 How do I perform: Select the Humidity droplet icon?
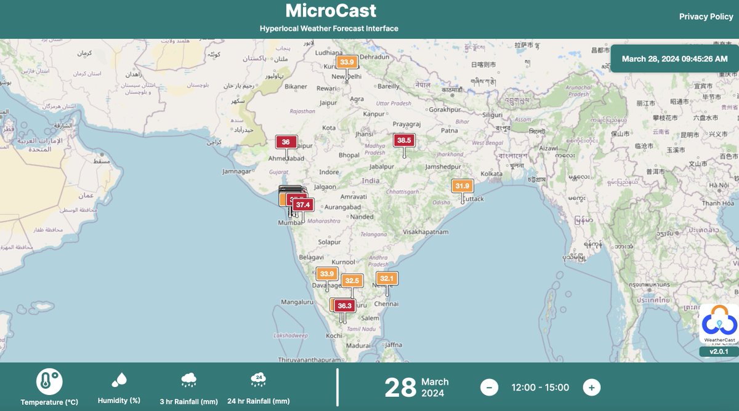point(119,380)
